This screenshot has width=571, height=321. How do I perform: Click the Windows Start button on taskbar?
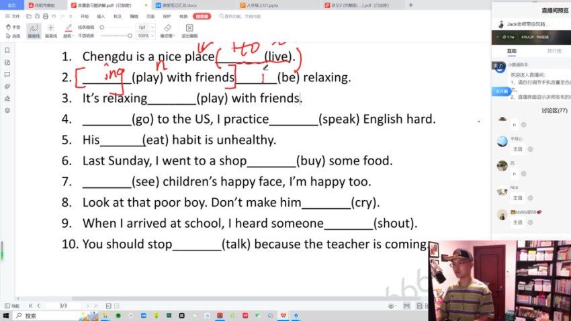click(x=5, y=316)
